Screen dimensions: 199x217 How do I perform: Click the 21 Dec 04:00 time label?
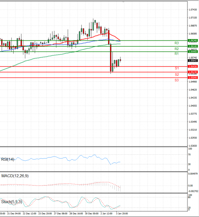tap(14, 214)
